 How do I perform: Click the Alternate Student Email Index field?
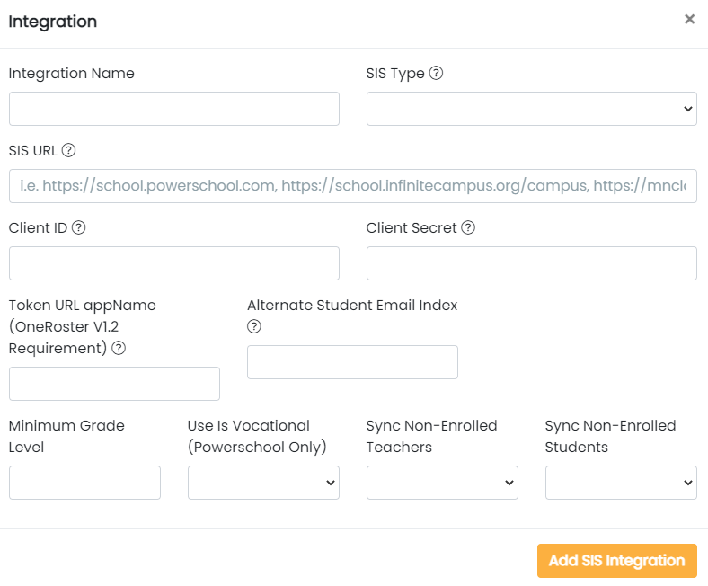[352, 362]
